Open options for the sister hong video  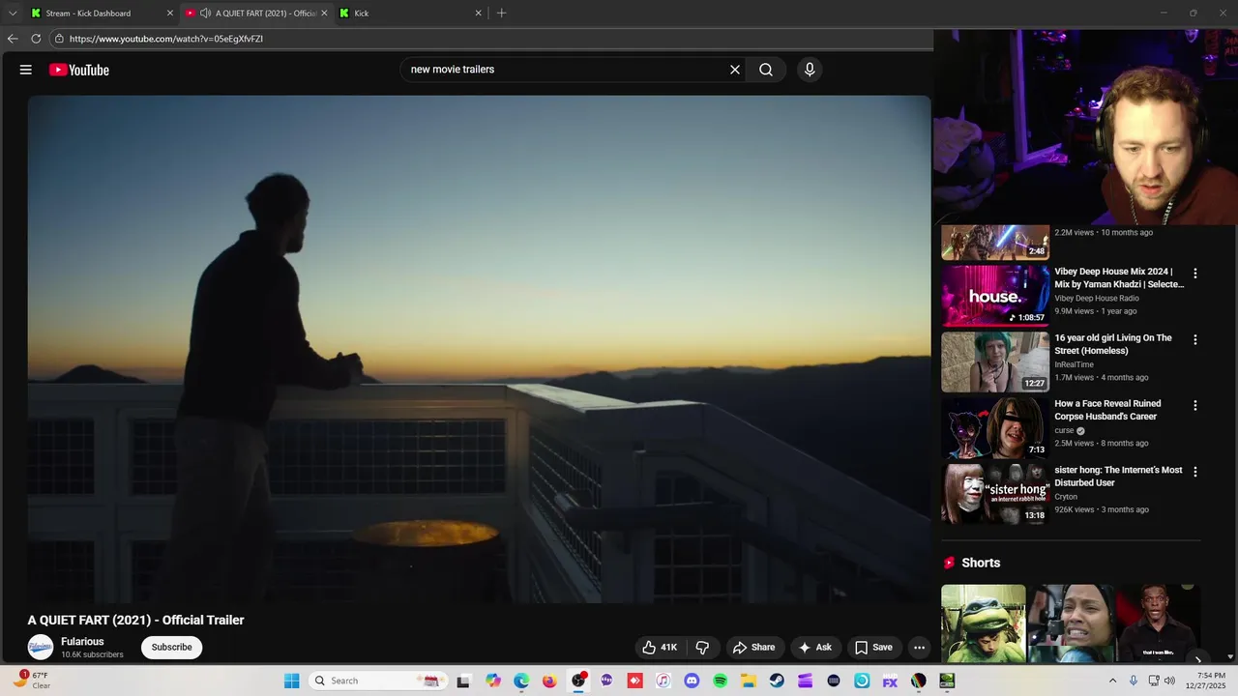1195,472
